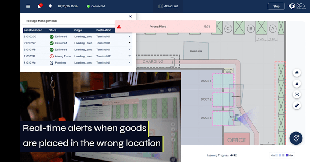Click the RGo Robotics logo
The width and height of the screenshot is (310, 162).
tap(297, 6)
